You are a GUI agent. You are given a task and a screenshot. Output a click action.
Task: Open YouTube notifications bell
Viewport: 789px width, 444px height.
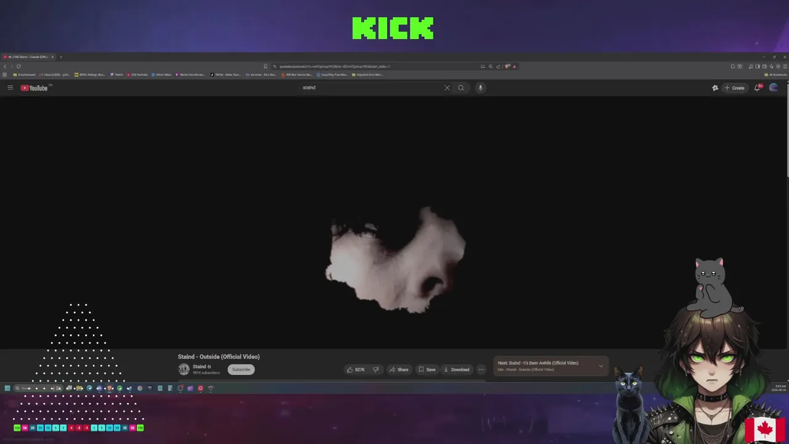[758, 88]
